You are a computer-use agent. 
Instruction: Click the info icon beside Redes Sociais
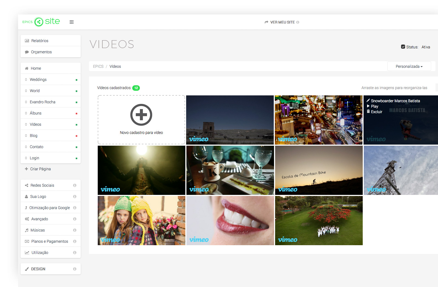pos(75,185)
